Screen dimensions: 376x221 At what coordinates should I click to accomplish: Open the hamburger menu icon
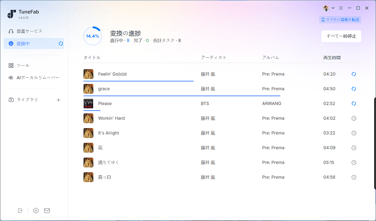pyautogui.click(x=341, y=8)
